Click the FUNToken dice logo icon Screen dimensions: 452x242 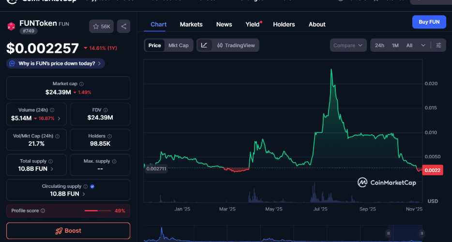(x=11, y=27)
